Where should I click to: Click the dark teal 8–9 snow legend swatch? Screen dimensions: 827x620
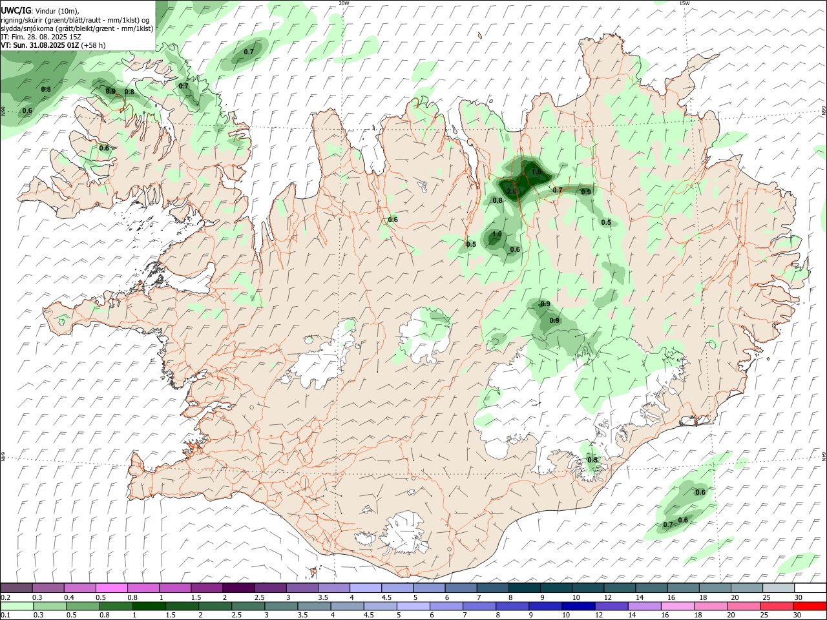click(x=525, y=588)
